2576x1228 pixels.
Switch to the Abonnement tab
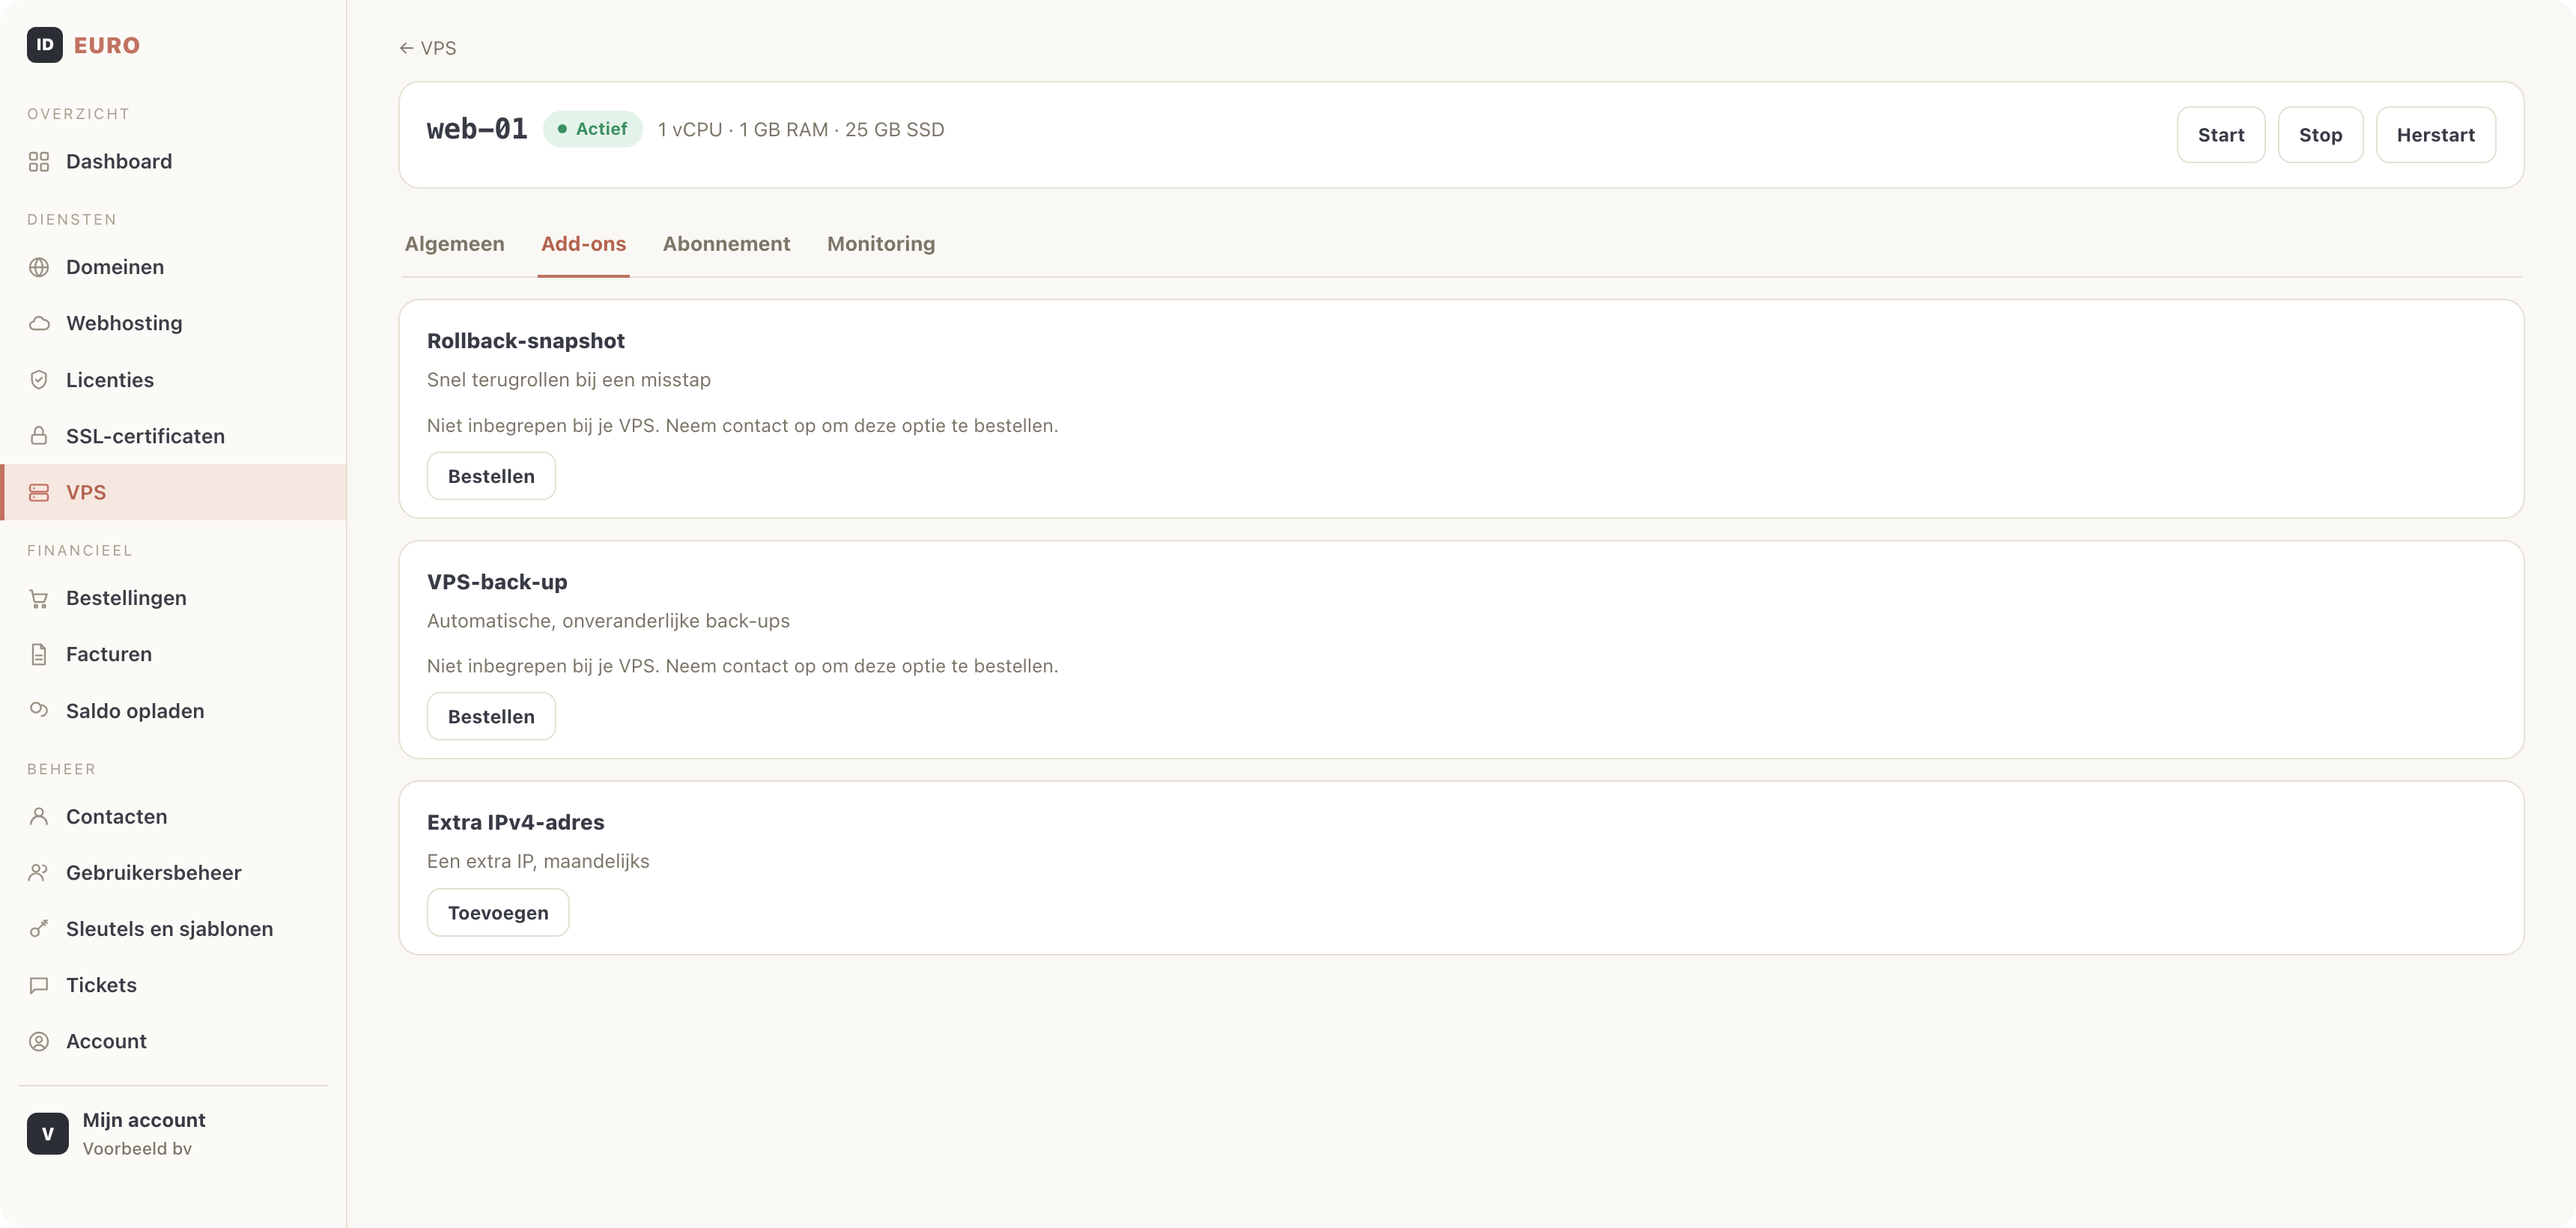[x=726, y=244]
